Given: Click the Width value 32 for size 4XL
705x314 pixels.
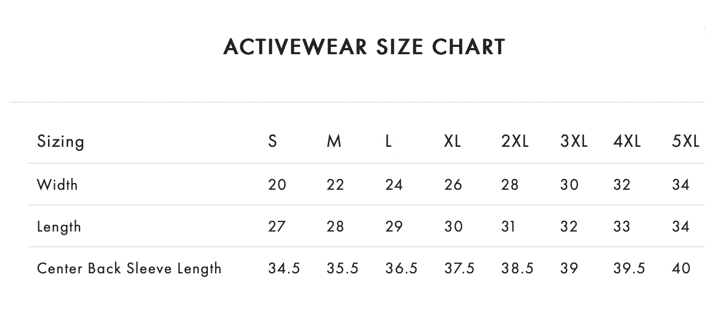Looking at the screenshot, I should (622, 185).
